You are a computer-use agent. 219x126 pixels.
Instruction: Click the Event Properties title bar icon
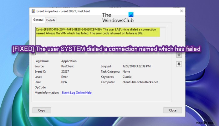pos(33,11)
